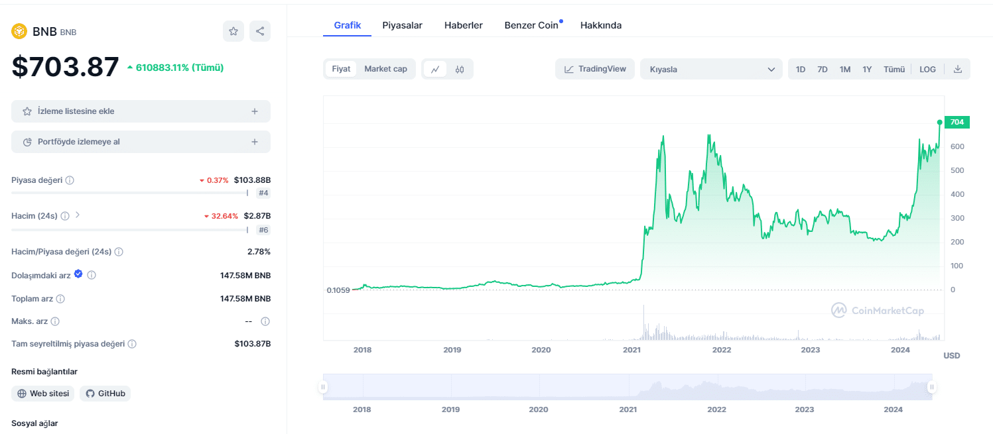Screen dimensions: 993x434
Task: Switch to candlestick chart view icon
Action: click(x=460, y=69)
